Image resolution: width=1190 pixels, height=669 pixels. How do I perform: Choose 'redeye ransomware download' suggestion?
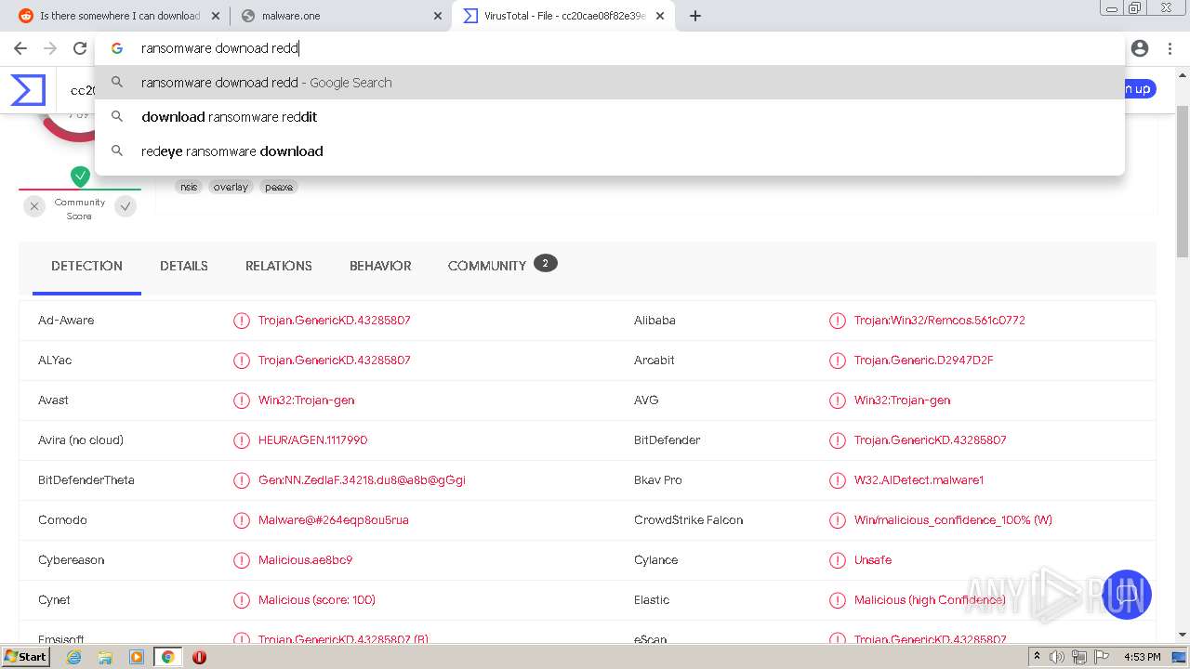(610, 151)
